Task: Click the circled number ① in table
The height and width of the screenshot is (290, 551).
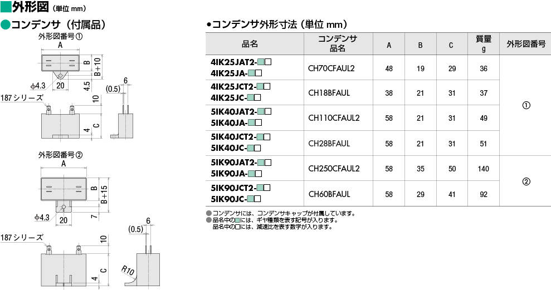Action: [526, 105]
